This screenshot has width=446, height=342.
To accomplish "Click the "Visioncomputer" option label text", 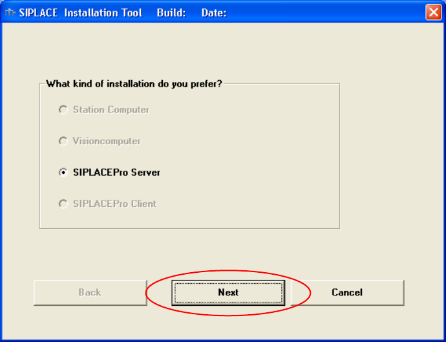I will (x=107, y=141).
